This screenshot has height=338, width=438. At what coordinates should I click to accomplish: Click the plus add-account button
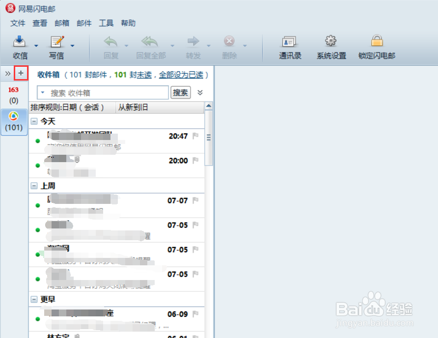point(21,73)
